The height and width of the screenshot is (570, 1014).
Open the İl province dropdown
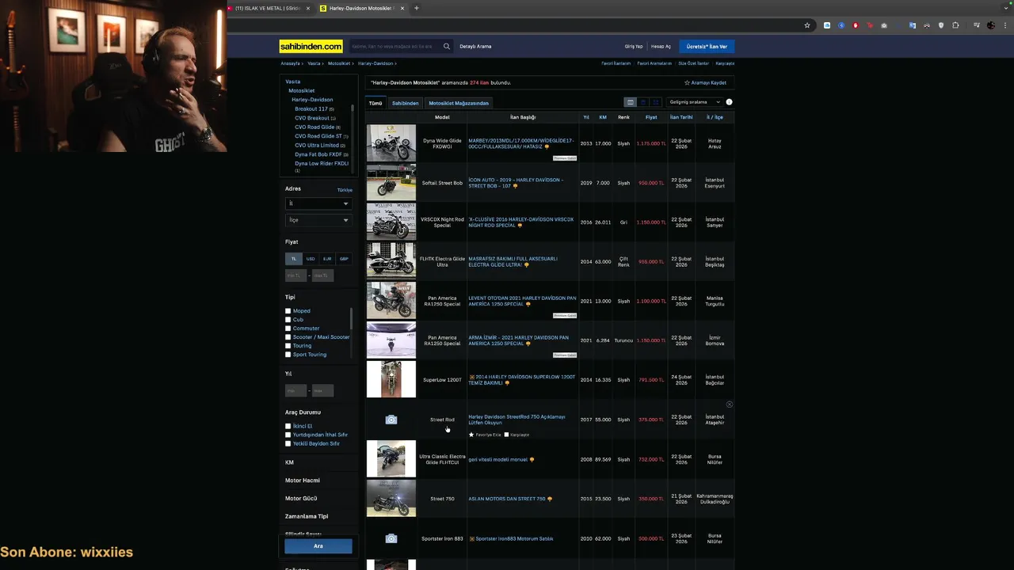tap(318, 203)
